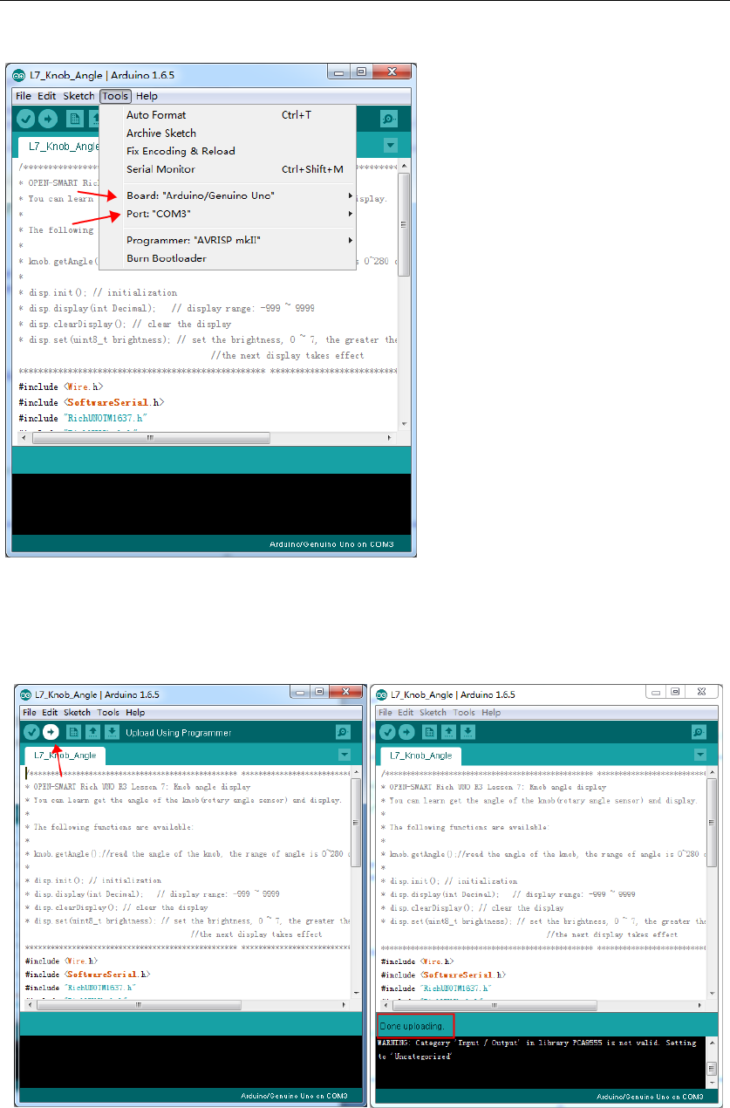Click Save (down arrow) icon in 'Upload Using Programmer' window
This screenshot has height=1108, width=730.
tap(112, 732)
